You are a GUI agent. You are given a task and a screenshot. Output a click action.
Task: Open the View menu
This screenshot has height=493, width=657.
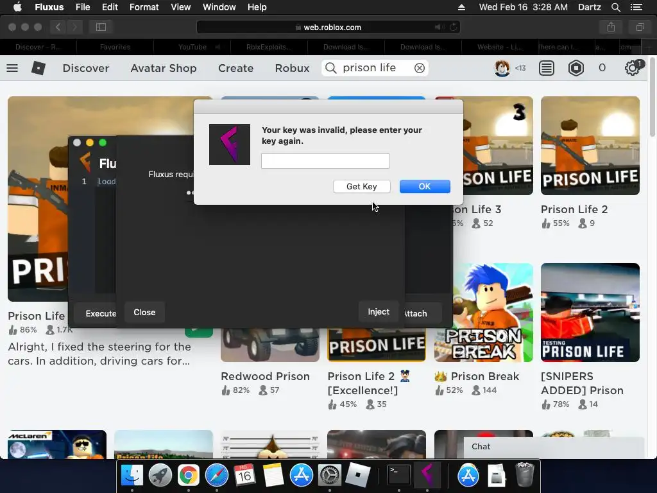[180, 7]
